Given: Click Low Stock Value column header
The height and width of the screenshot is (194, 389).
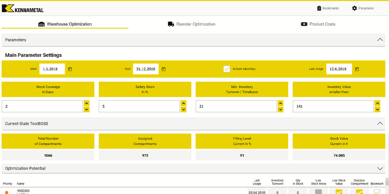Looking at the screenshot, I should pyautogui.click(x=339, y=182).
